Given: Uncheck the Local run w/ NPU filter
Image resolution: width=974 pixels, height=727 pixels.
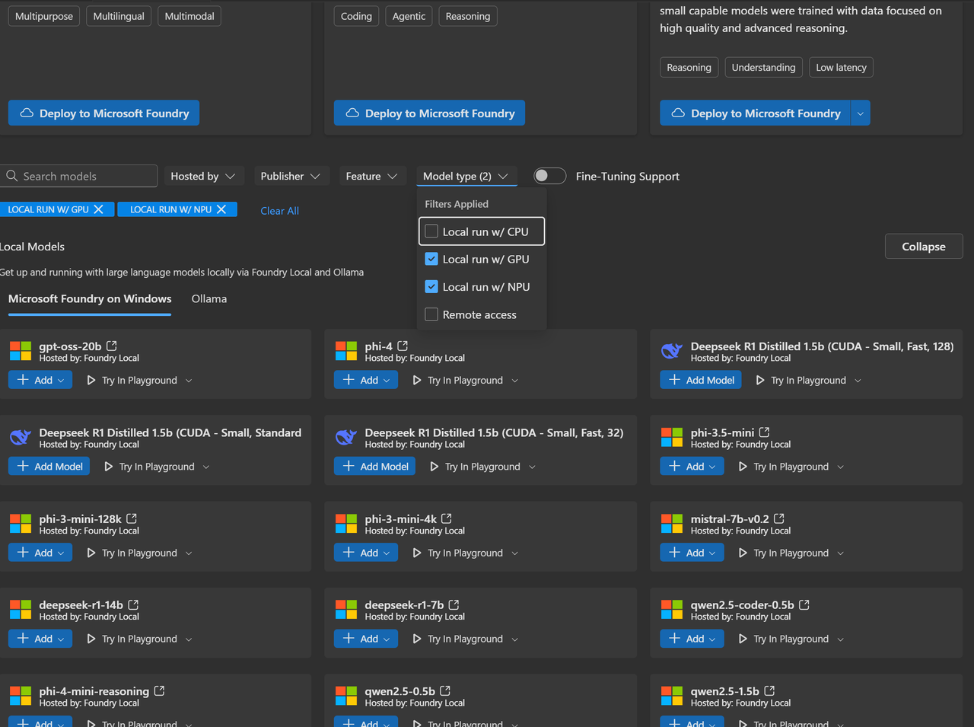Looking at the screenshot, I should 431,286.
